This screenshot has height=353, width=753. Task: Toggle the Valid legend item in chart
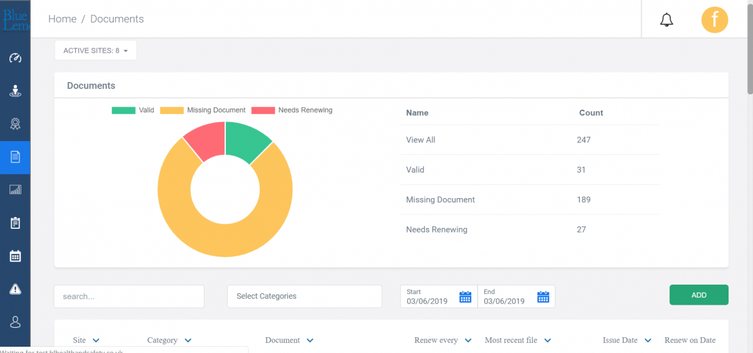(x=133, y=110)
